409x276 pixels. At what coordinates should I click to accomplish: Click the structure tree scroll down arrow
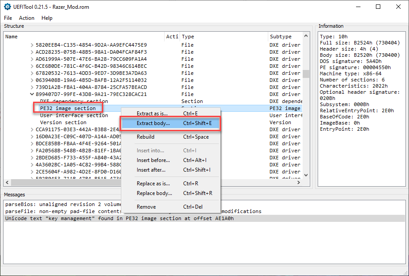(306, 175)
